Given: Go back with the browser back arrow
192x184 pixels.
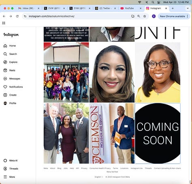Looking at the screenshot, I should (x=4, y=16).
